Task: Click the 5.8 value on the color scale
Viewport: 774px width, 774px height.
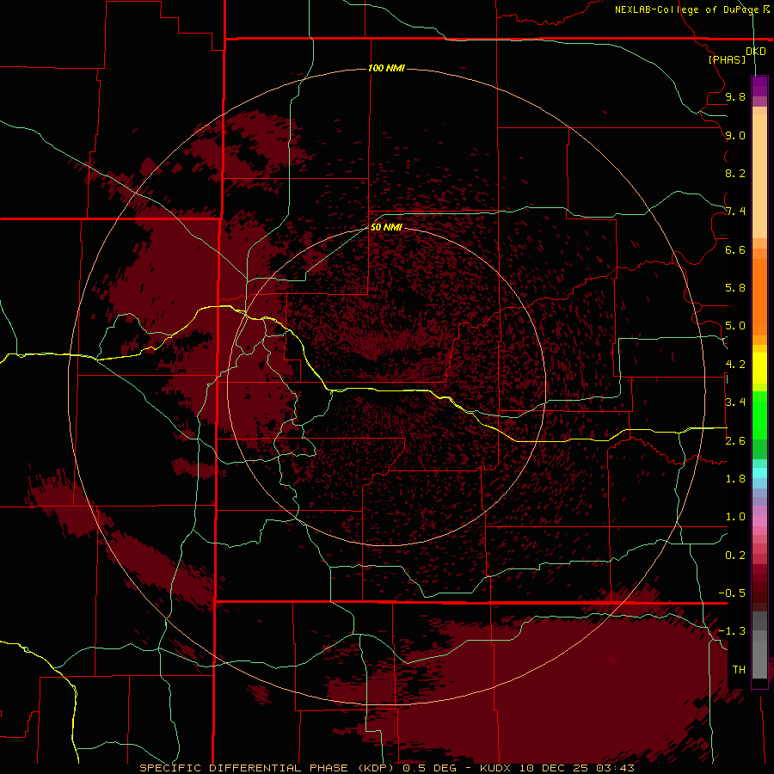Action: tap(735, 288)
